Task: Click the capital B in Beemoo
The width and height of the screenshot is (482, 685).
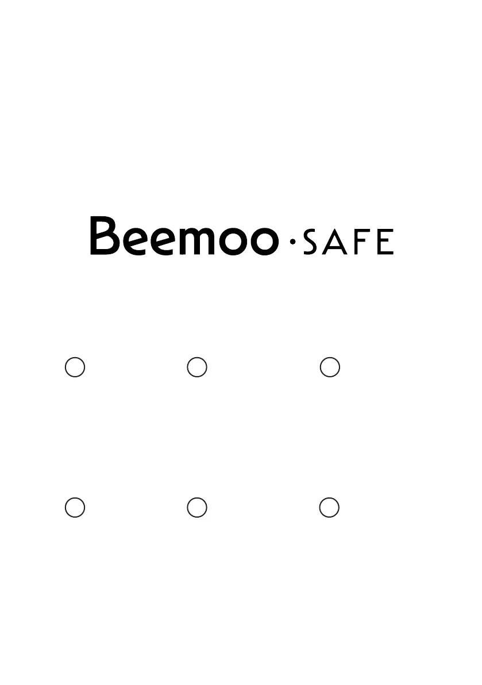Action: [x=105, y=236]
